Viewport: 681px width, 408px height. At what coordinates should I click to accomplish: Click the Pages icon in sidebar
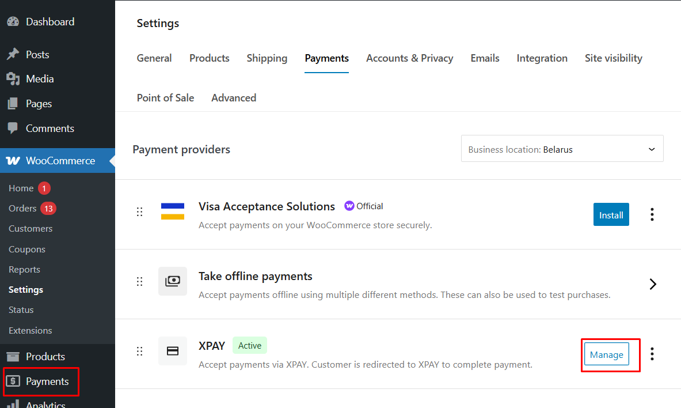13,104
